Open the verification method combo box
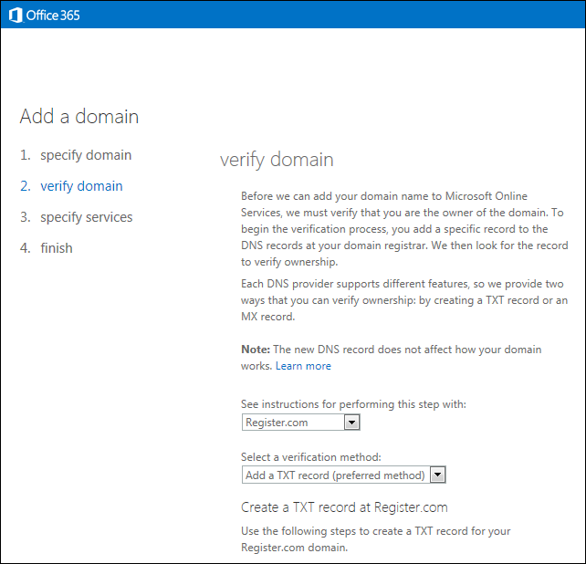 344,475
